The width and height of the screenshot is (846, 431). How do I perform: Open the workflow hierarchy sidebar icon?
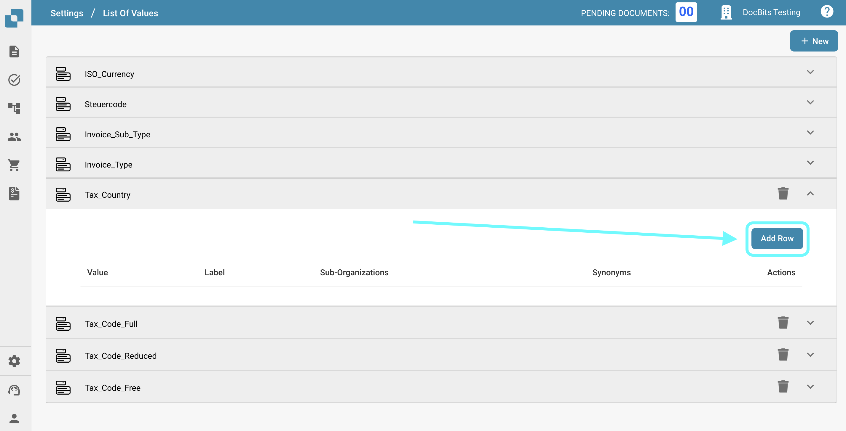click(x=14, y=108)
